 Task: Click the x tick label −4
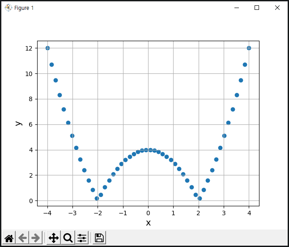click(x=47, y=213)
